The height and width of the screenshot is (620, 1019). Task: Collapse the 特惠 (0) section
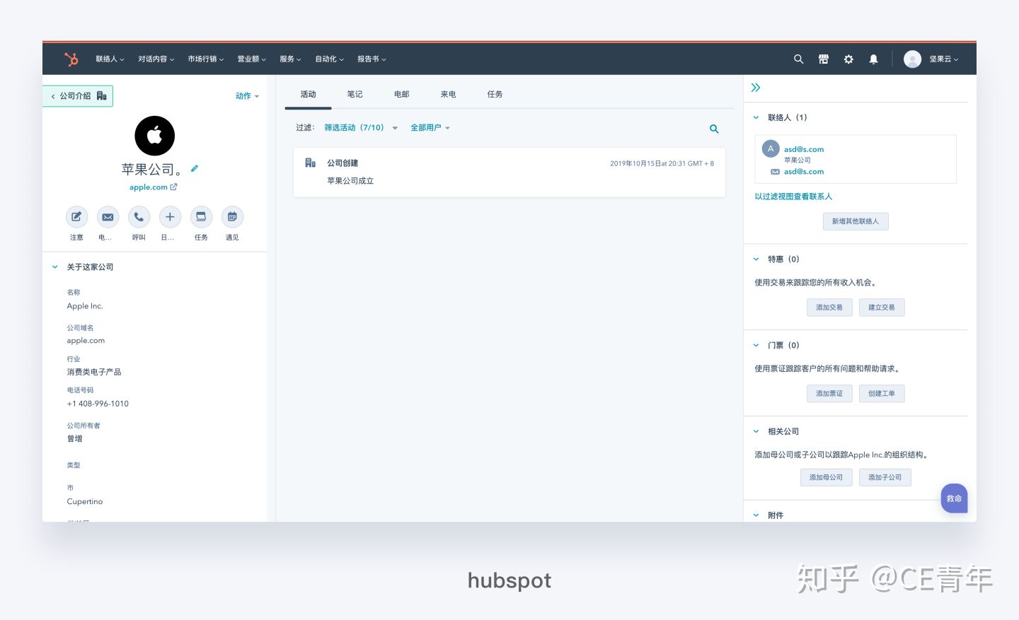pos(756,259)
